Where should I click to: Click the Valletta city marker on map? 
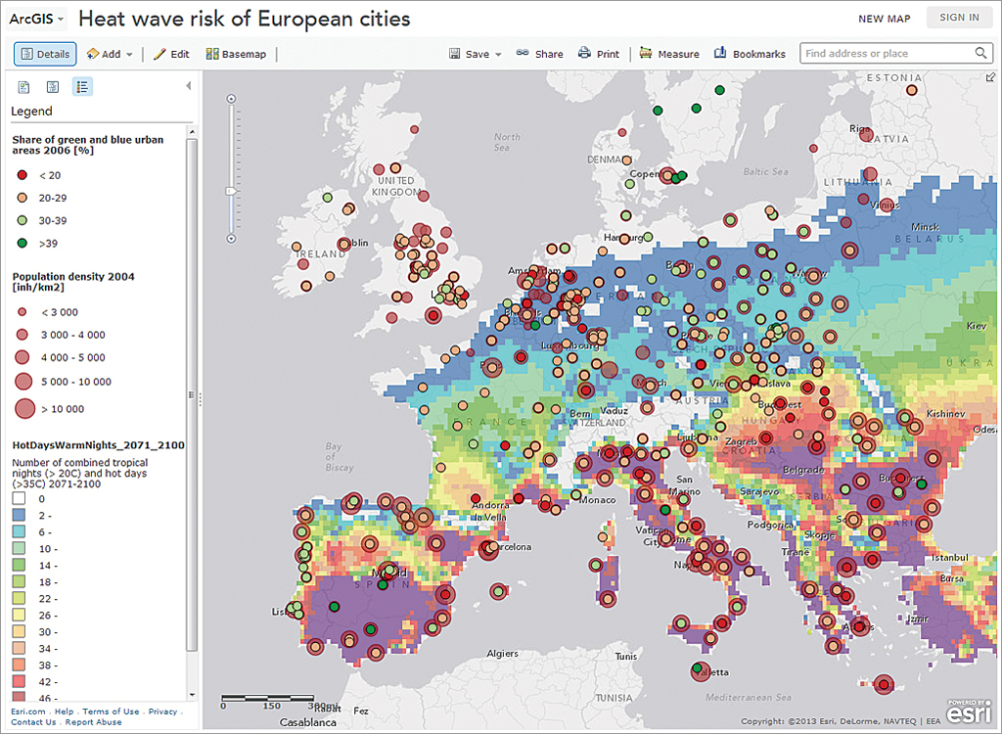tap(700, 670)
